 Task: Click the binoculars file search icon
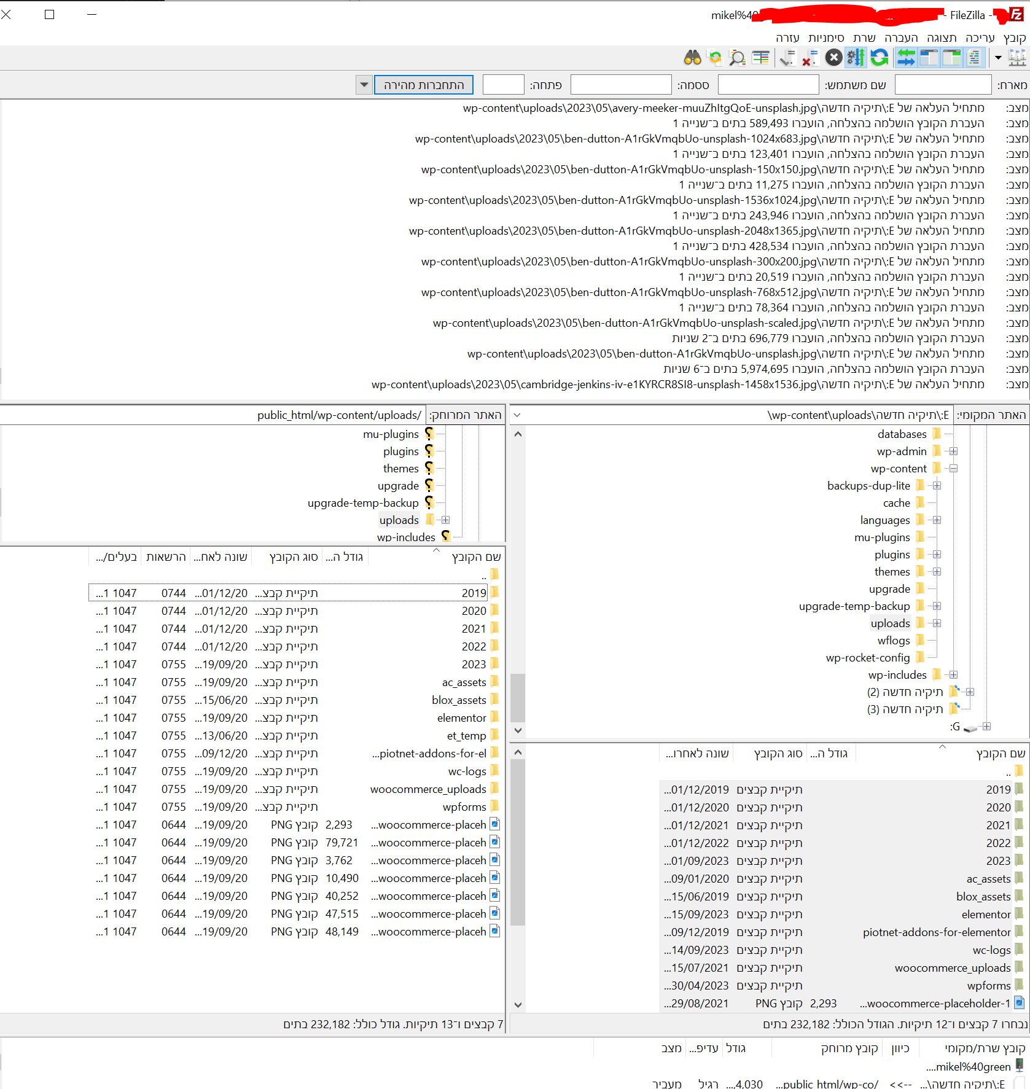[692, 58]
